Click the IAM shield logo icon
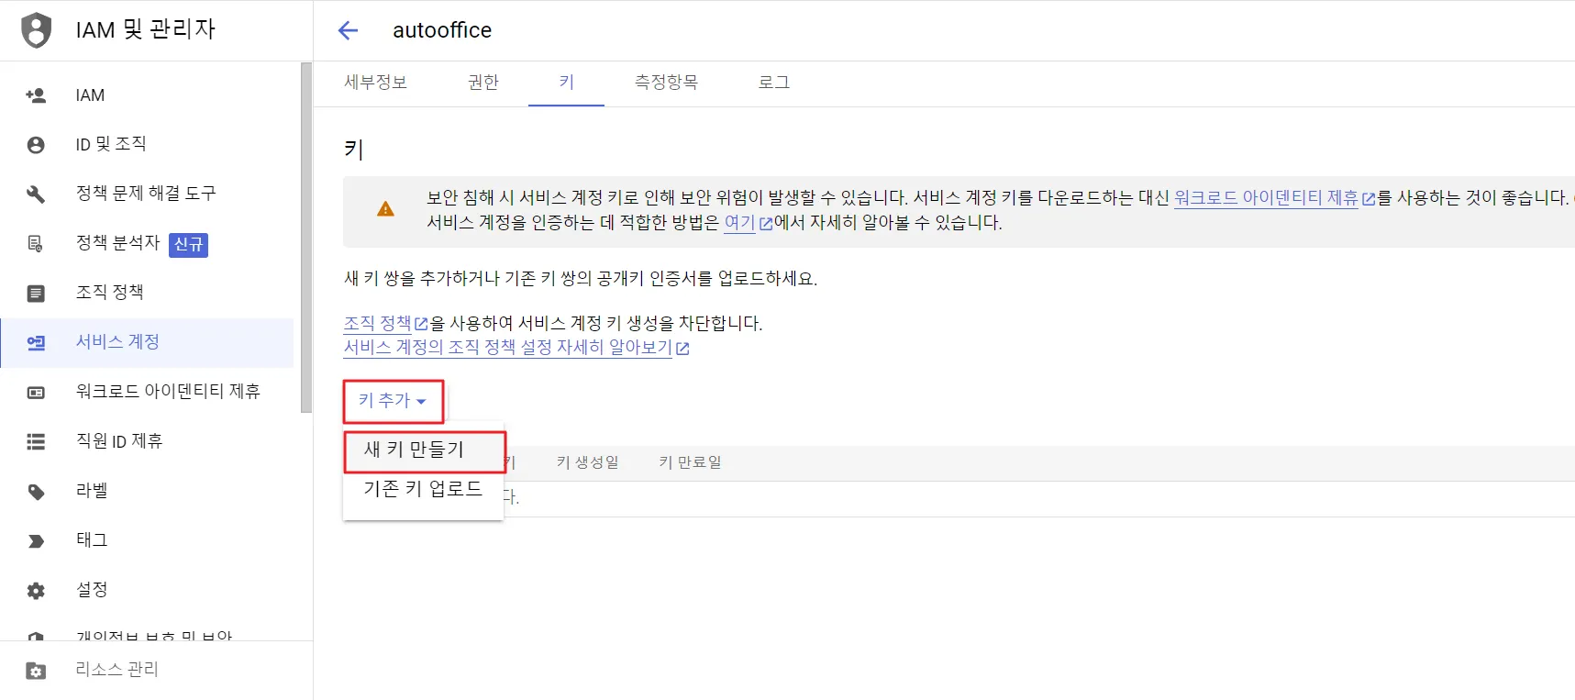 tap(36, 29)
